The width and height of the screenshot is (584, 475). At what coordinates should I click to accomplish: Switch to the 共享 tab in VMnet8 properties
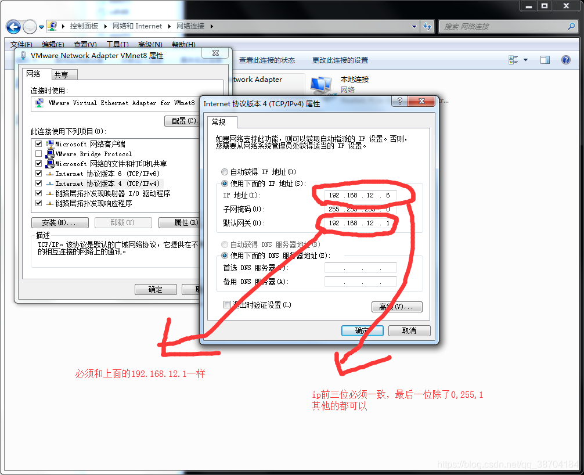tap(64, 74)
